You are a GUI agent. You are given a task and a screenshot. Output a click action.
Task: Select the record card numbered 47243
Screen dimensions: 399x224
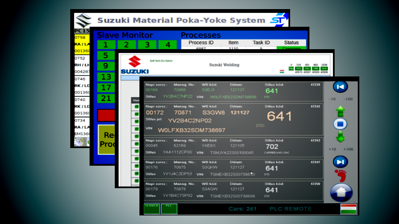(x=233, y=147)
